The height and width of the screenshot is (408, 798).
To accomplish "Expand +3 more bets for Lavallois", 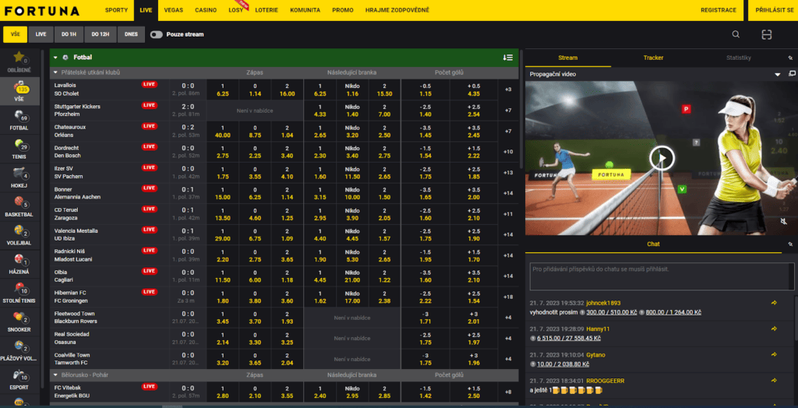I will pyautogui.click(x=508, y=90).
